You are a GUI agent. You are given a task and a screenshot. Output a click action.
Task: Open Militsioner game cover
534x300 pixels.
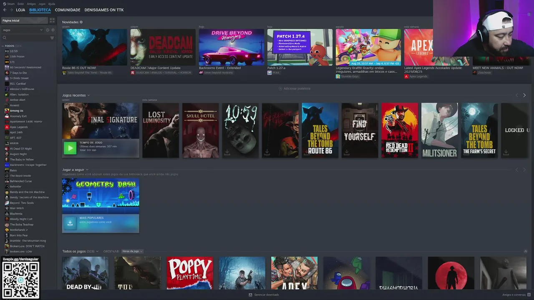439,130
